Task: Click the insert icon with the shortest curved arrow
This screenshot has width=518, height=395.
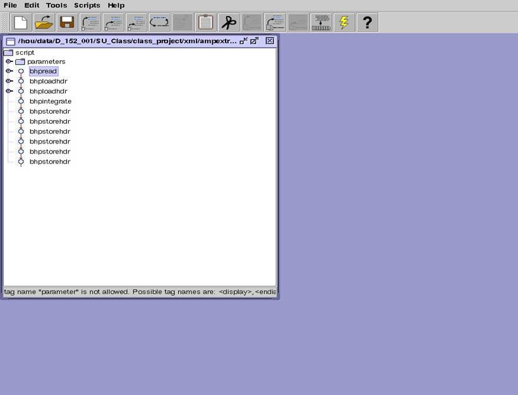Action: click(136, 23)
